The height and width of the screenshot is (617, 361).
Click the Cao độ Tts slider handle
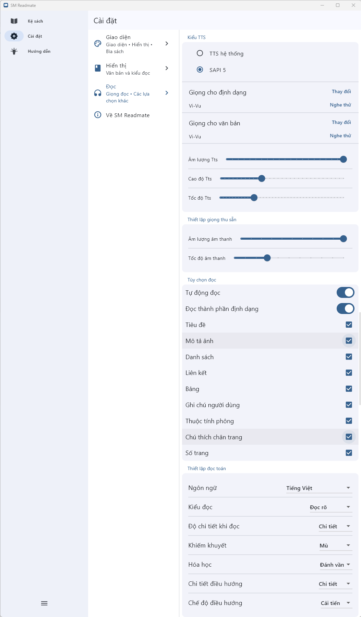click(x=262, y=178)
